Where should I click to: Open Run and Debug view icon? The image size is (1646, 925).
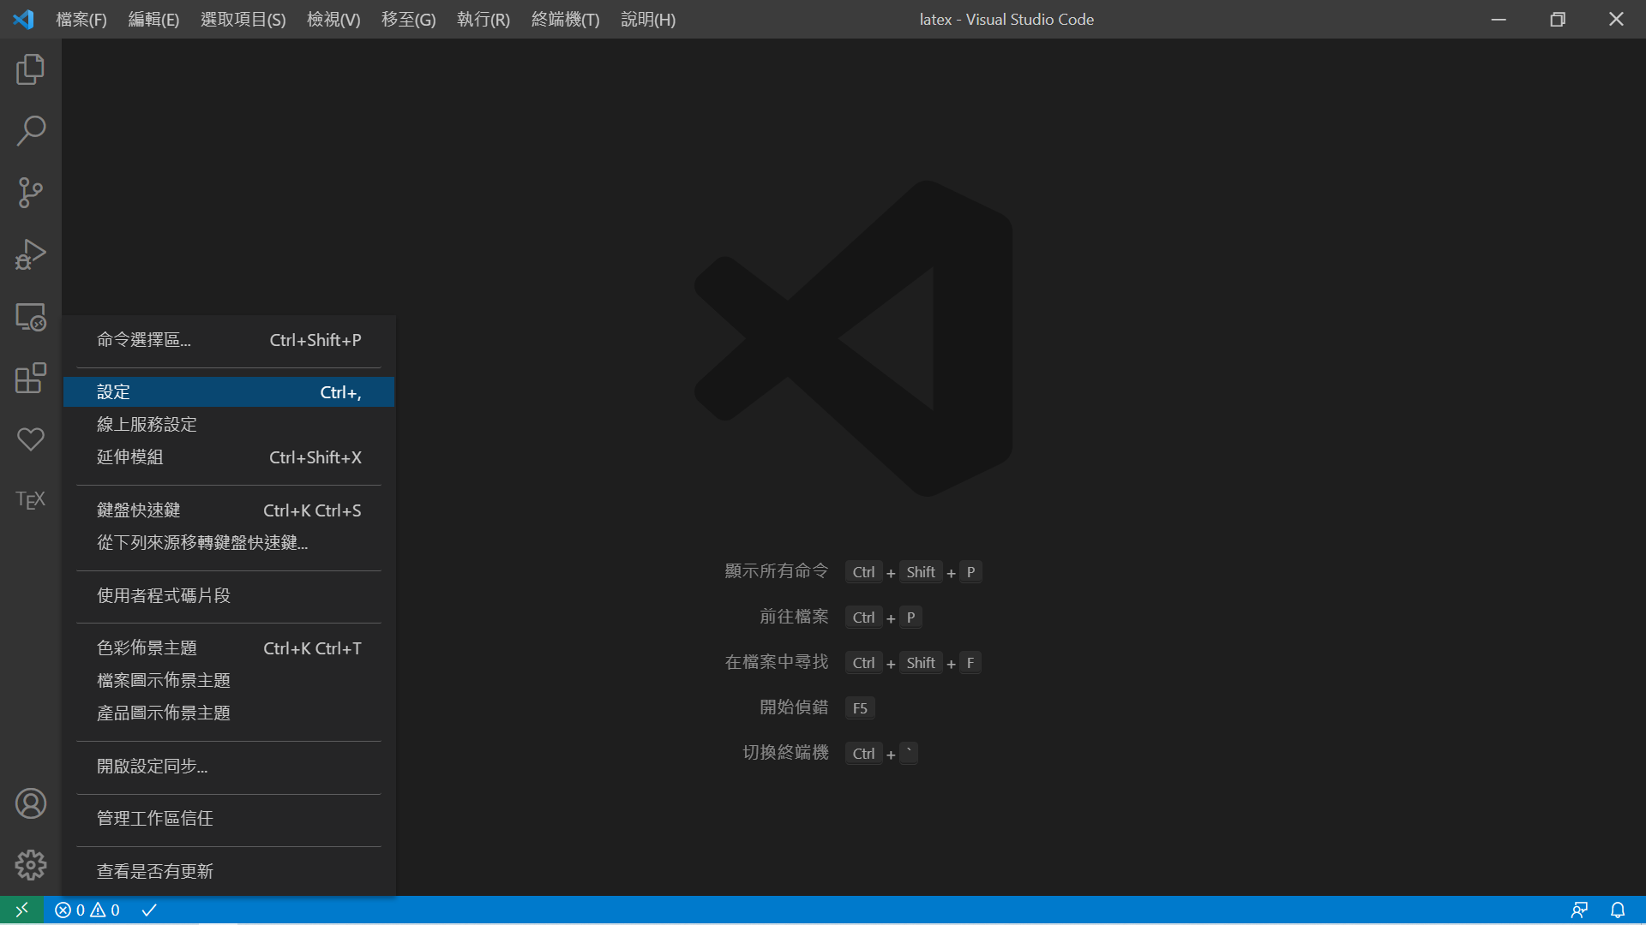click(x=30, y=254)
